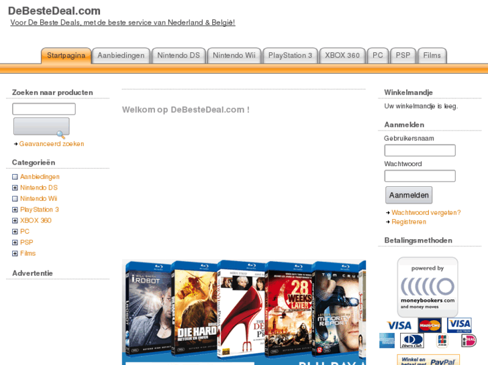
Task: Switch to the Aanbiedingen tab
Action: point(121,56)
